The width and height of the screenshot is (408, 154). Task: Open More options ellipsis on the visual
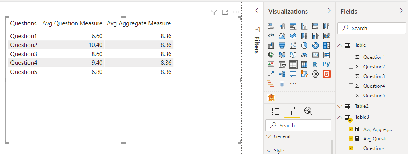(236, 12)
